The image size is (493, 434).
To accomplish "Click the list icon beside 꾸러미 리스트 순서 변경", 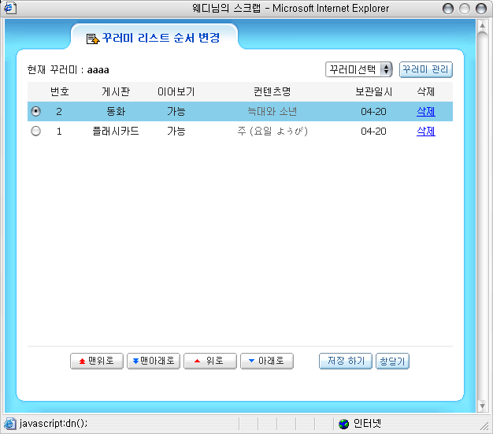I will point(92,38).
